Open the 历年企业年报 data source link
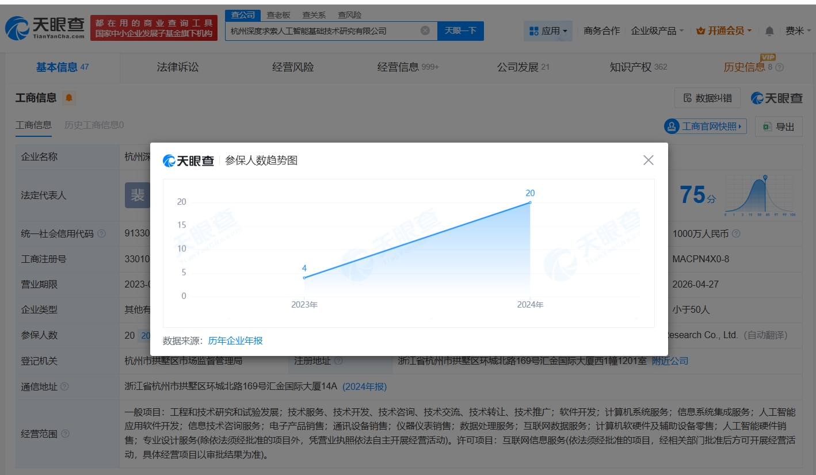The height and width of the screenshot is (475, 816). 235,340
